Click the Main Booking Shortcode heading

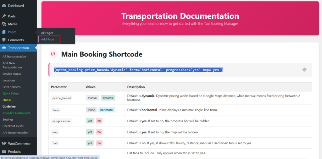(102, 54)
